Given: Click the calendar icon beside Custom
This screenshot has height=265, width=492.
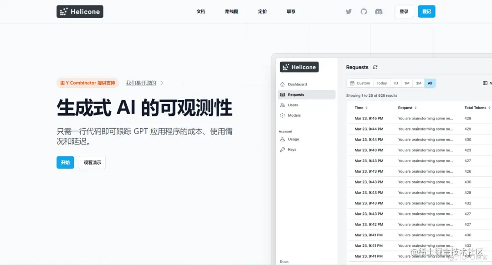Looking at the screenshot, I should pyautogui.click(x=352, y=83).
